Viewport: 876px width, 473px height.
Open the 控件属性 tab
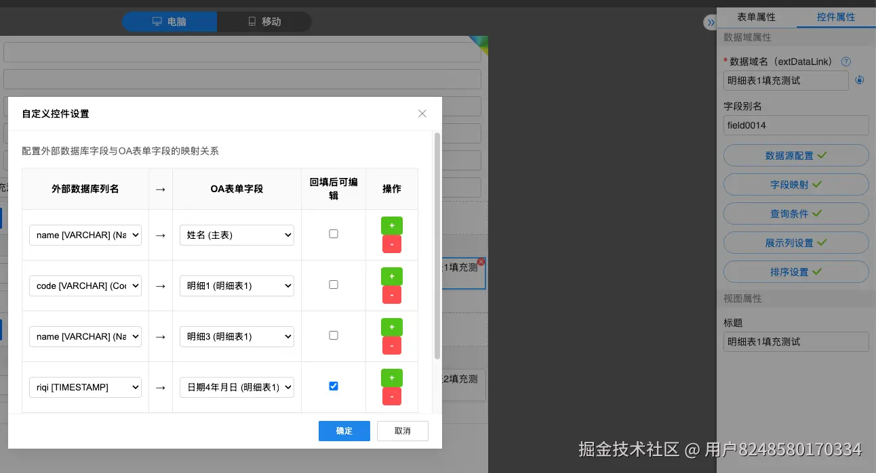836,17
